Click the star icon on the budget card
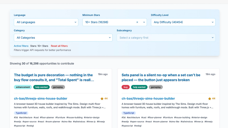The image size is (228, 128). 102,99
